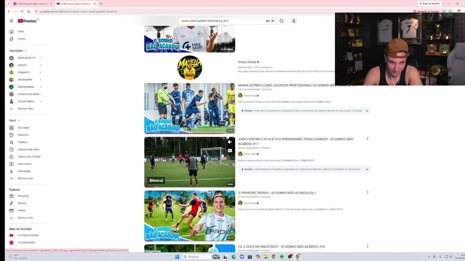Open the Windows Start menu
Screen dimensions: 465x261
point(177,257)
